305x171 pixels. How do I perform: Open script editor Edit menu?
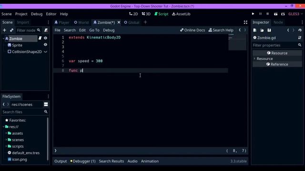[x=82, y=30]
